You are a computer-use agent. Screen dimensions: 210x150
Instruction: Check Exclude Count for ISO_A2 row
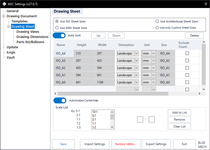coord(187,68)
